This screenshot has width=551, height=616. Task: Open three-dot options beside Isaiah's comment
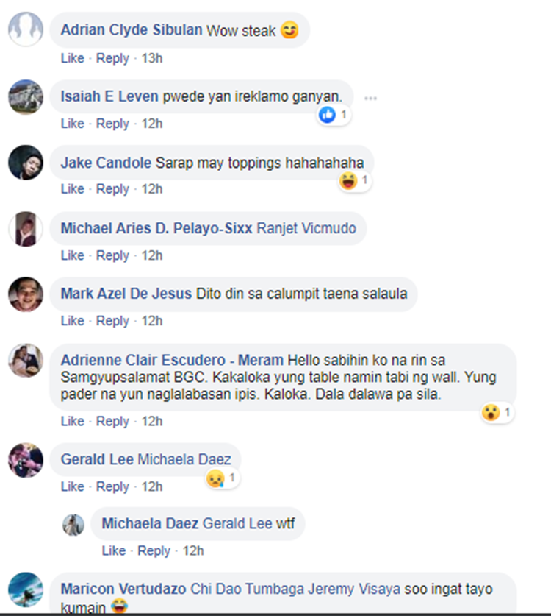(370, 98)
